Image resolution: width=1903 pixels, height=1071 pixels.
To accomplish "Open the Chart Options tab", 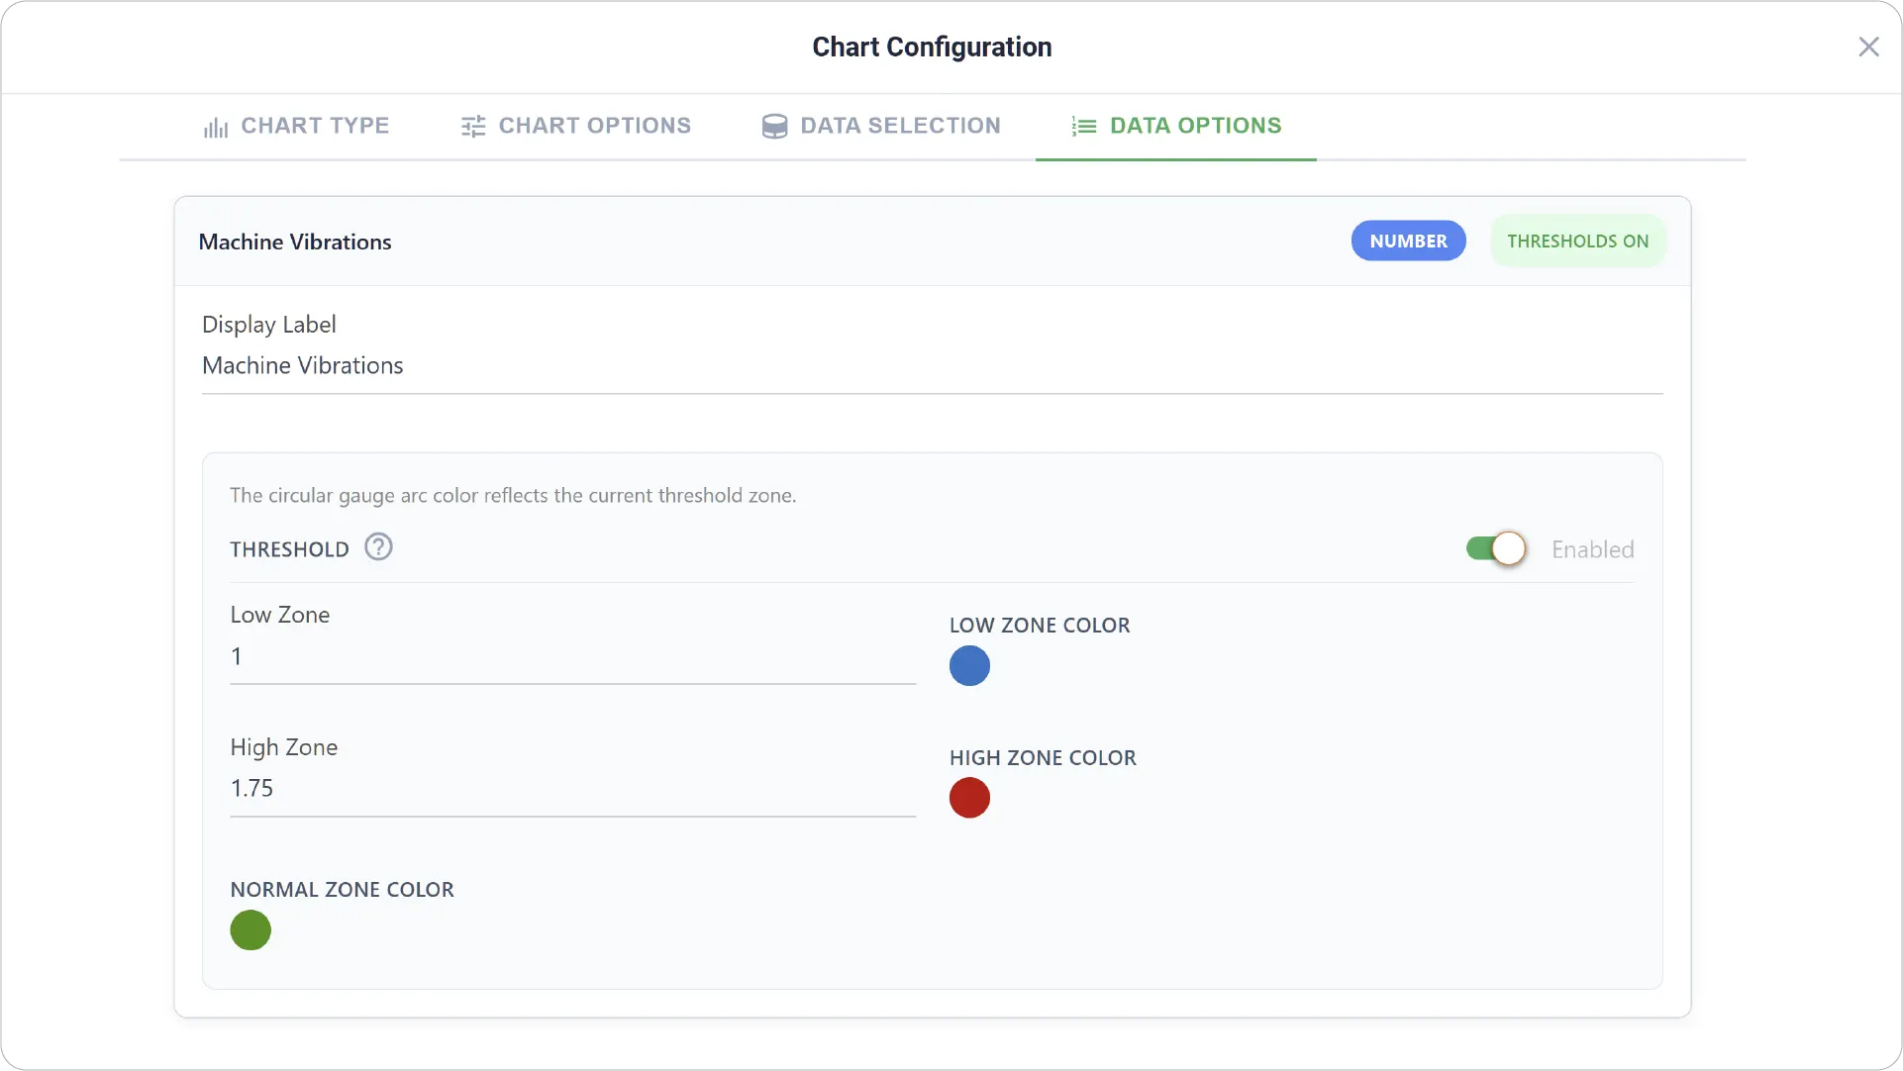I will tap(575, 126).
